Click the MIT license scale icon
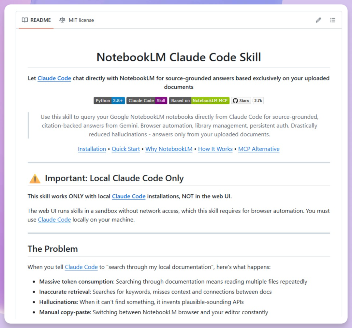The height and width of the screenshot is (328, 352). [x=62, y=20]
